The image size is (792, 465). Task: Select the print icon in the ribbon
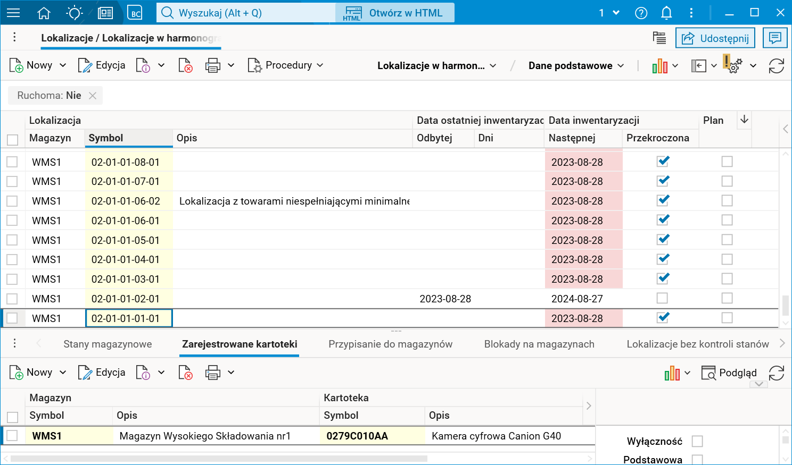click(x=213, y=65)
